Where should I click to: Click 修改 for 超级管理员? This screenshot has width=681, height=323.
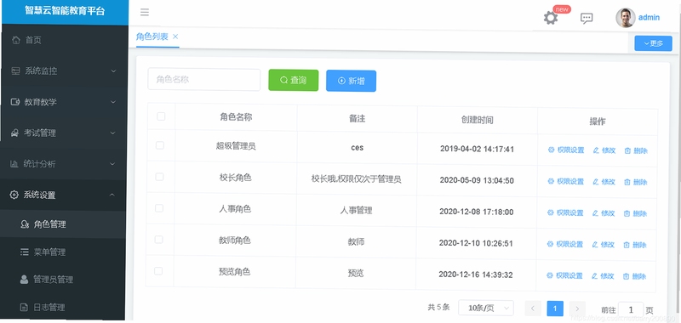coord(604,150)
